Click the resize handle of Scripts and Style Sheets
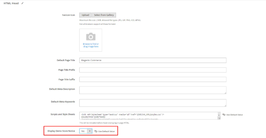266x138 pixels. 219,119
